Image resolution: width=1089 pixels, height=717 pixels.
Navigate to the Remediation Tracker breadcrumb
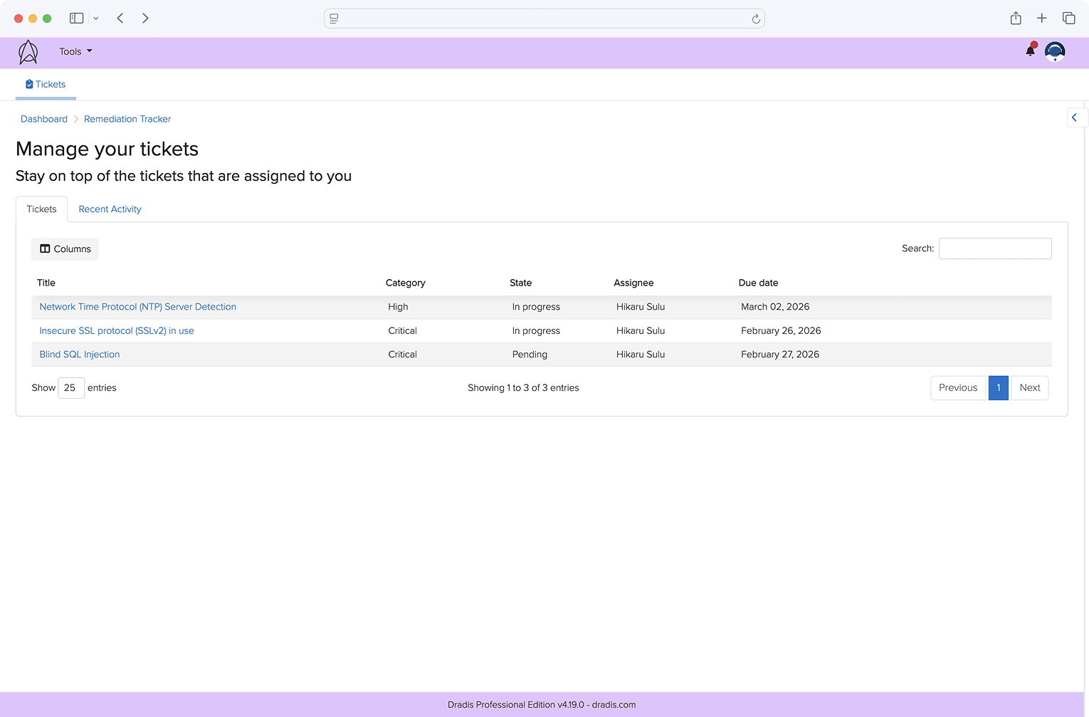pyautogui.click(x=127, y=119)
